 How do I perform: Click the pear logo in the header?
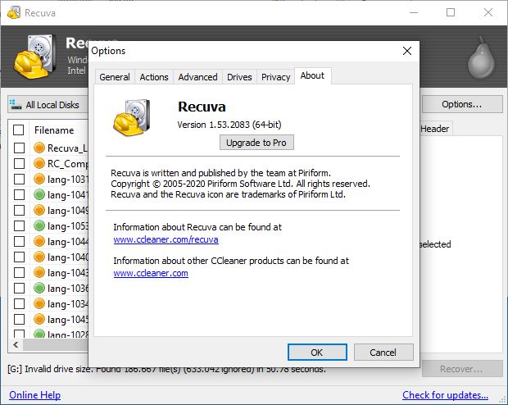click(x=481, y=57)
